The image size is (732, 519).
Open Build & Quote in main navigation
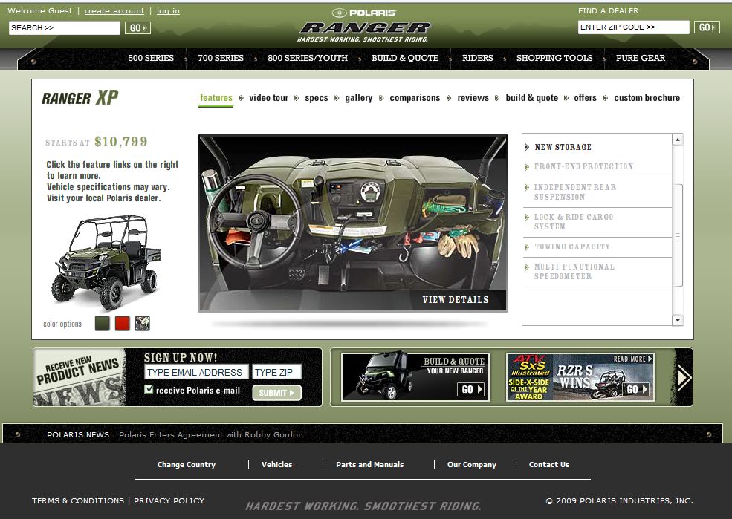tap(405, 59)
